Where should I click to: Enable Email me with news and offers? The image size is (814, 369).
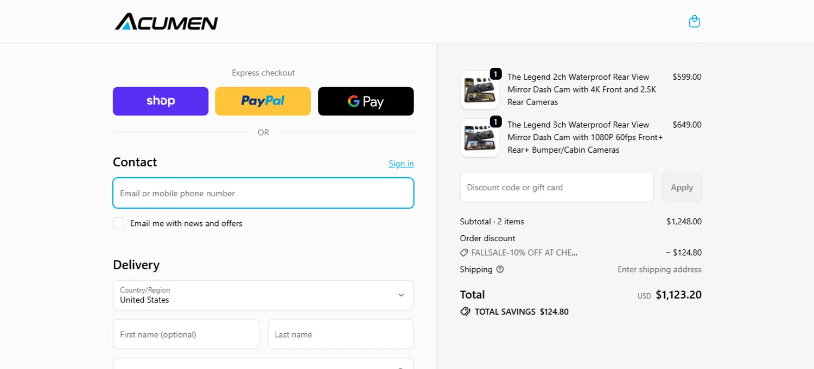tap(119, 223)
